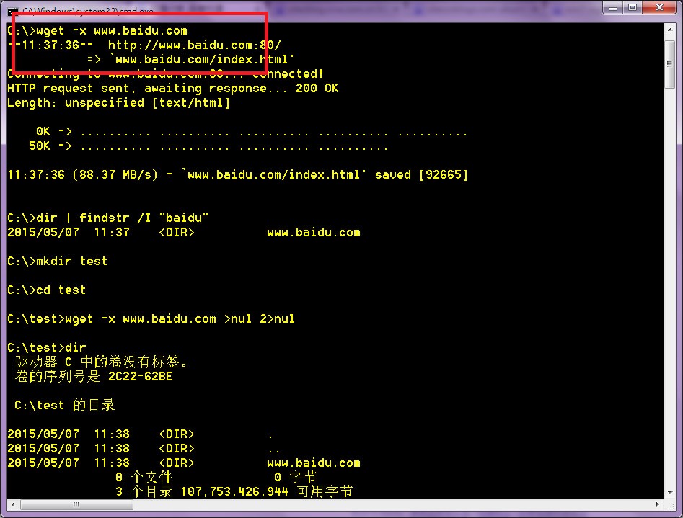The width and height of the screenshot is (683, 518).
Task: Click the line 'HTTP request sent, awaiting response... 200 OK'
Action: 172,89
